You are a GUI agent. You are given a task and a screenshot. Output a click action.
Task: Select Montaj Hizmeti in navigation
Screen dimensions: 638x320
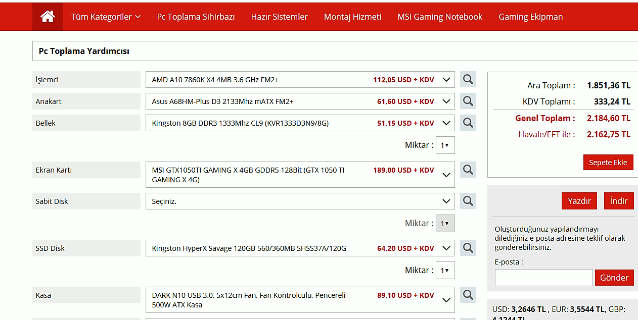(353, 17)
